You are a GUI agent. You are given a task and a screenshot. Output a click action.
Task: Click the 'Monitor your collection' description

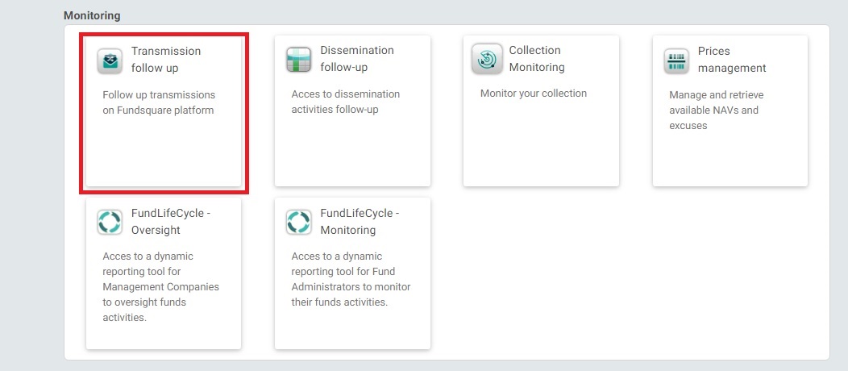[534, 94]
